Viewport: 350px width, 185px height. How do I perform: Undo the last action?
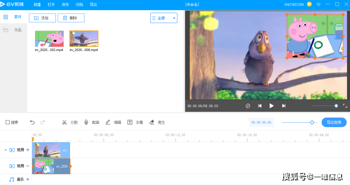pyautogui.click(x=33, y=122)
